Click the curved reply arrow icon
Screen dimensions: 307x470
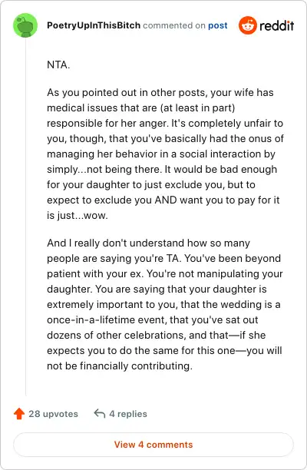100,414
